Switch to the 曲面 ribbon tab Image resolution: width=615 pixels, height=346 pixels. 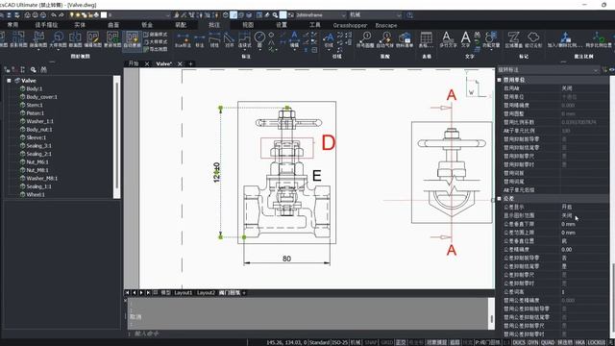click(113, 25)
